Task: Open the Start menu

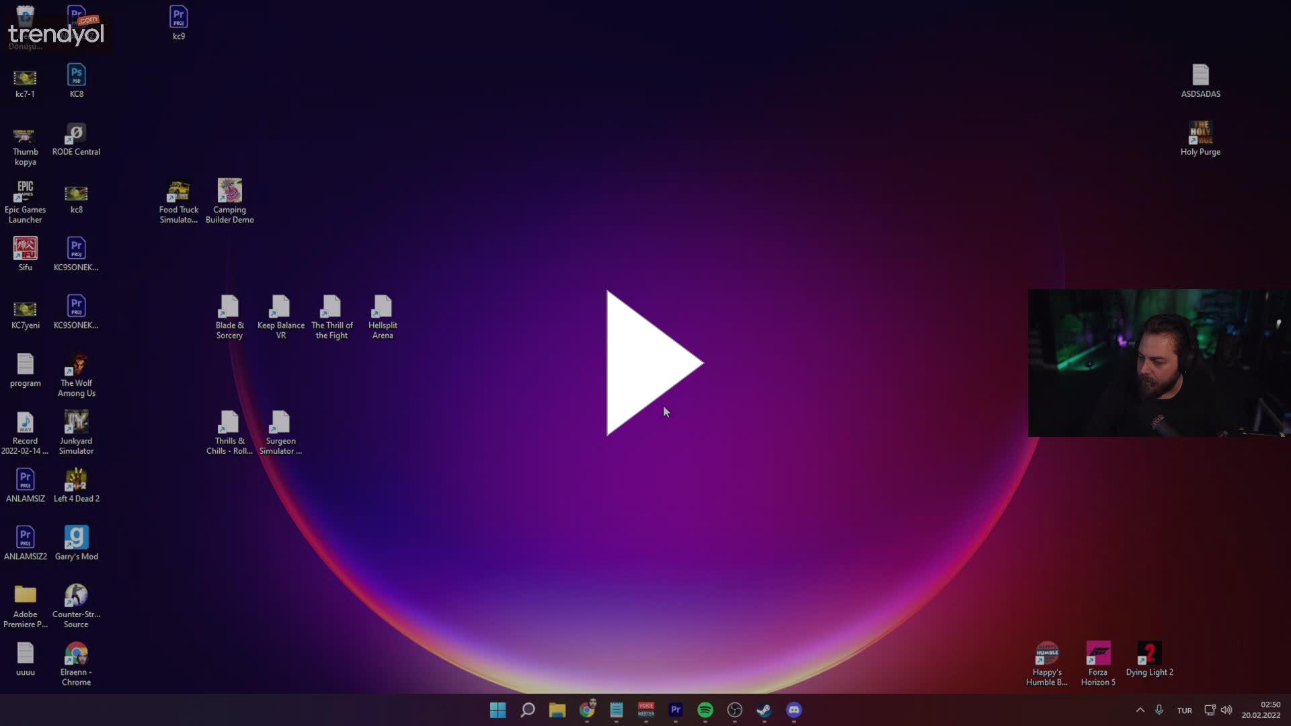Action: click(497, 710)
